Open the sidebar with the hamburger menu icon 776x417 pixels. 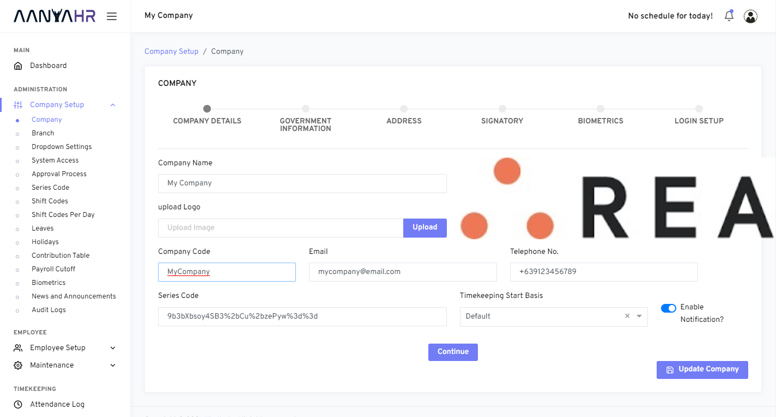112,16
